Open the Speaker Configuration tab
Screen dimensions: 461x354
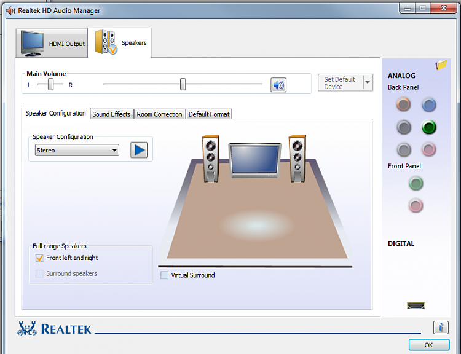[x=55, y=113]
